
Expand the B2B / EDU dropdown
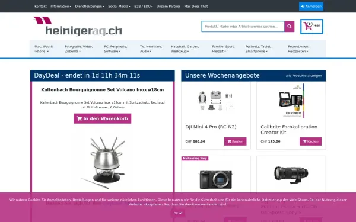[144, 7]
